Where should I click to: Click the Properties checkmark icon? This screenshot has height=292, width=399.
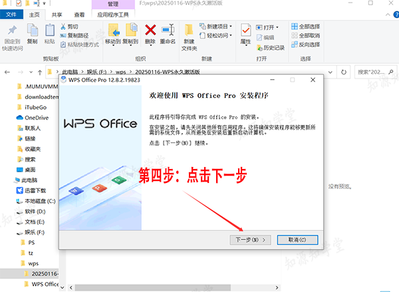click(245, 30)
